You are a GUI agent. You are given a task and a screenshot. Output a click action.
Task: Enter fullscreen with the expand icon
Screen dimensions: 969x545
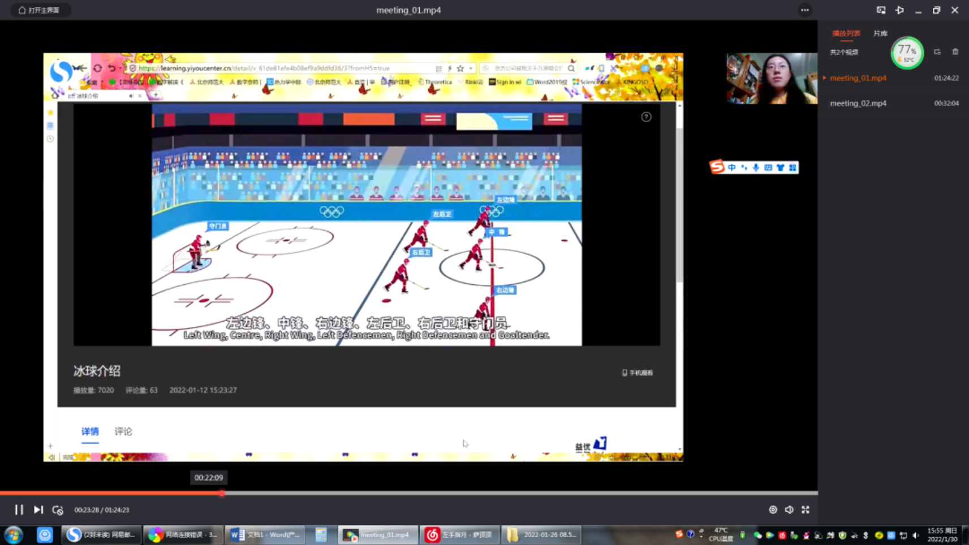[x=806, y=509]
